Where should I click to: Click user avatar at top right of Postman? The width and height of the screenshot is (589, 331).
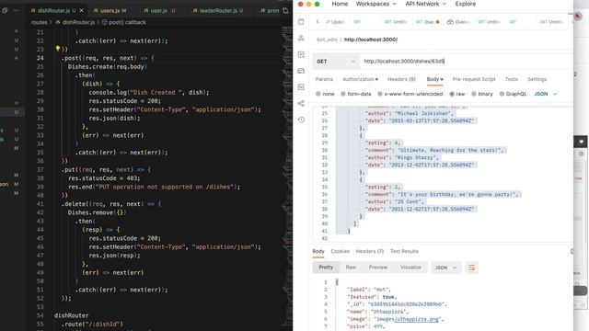pos(578,17)
